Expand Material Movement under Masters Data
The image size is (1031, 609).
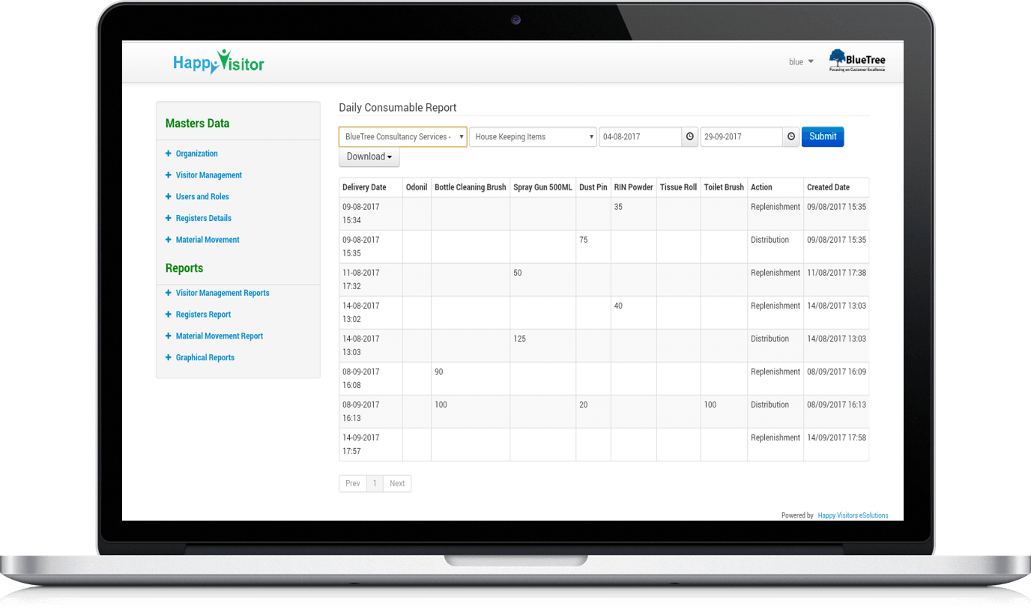(x=208, y=240)
